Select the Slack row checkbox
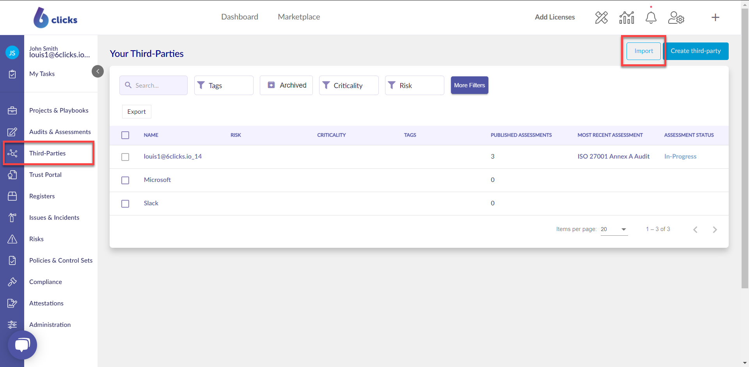Image resolution: width=749 pixels, height=367 pixels. pos(125,204)
